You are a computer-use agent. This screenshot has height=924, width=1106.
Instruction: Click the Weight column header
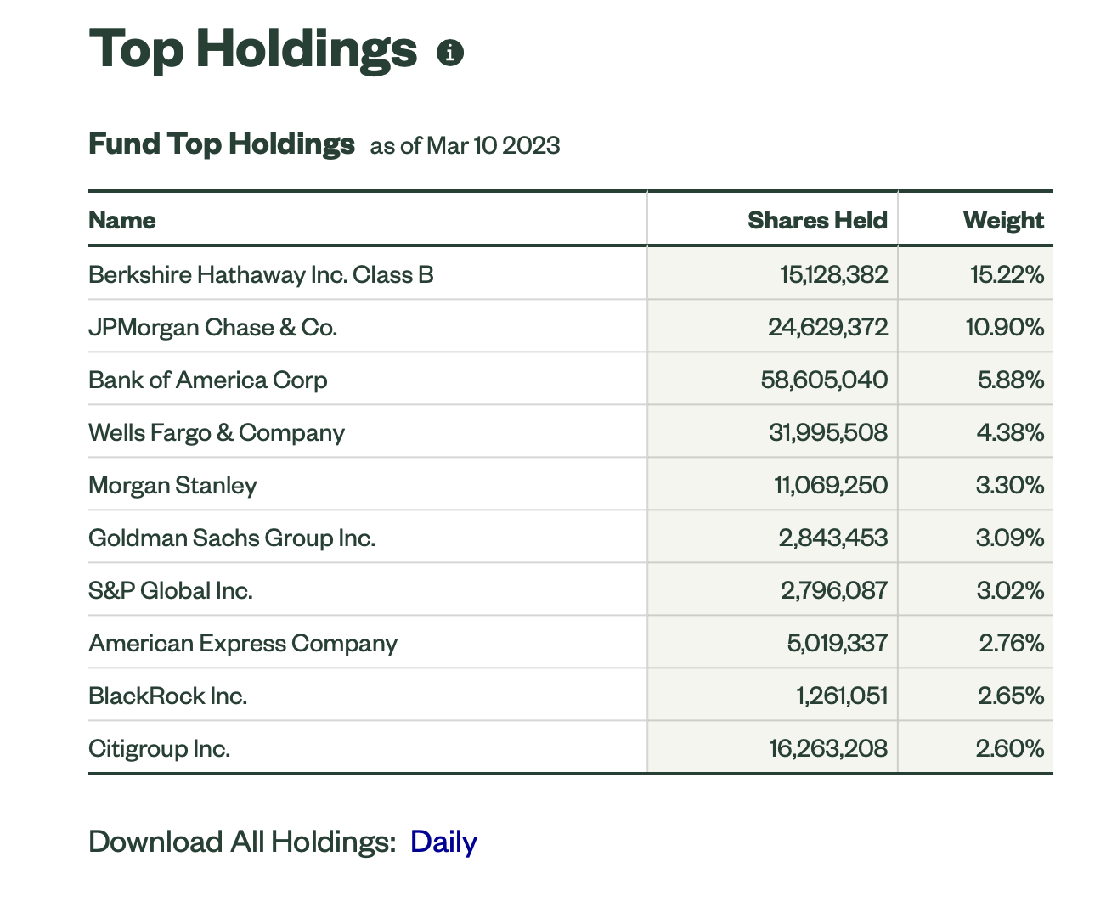pos(1003,220)
